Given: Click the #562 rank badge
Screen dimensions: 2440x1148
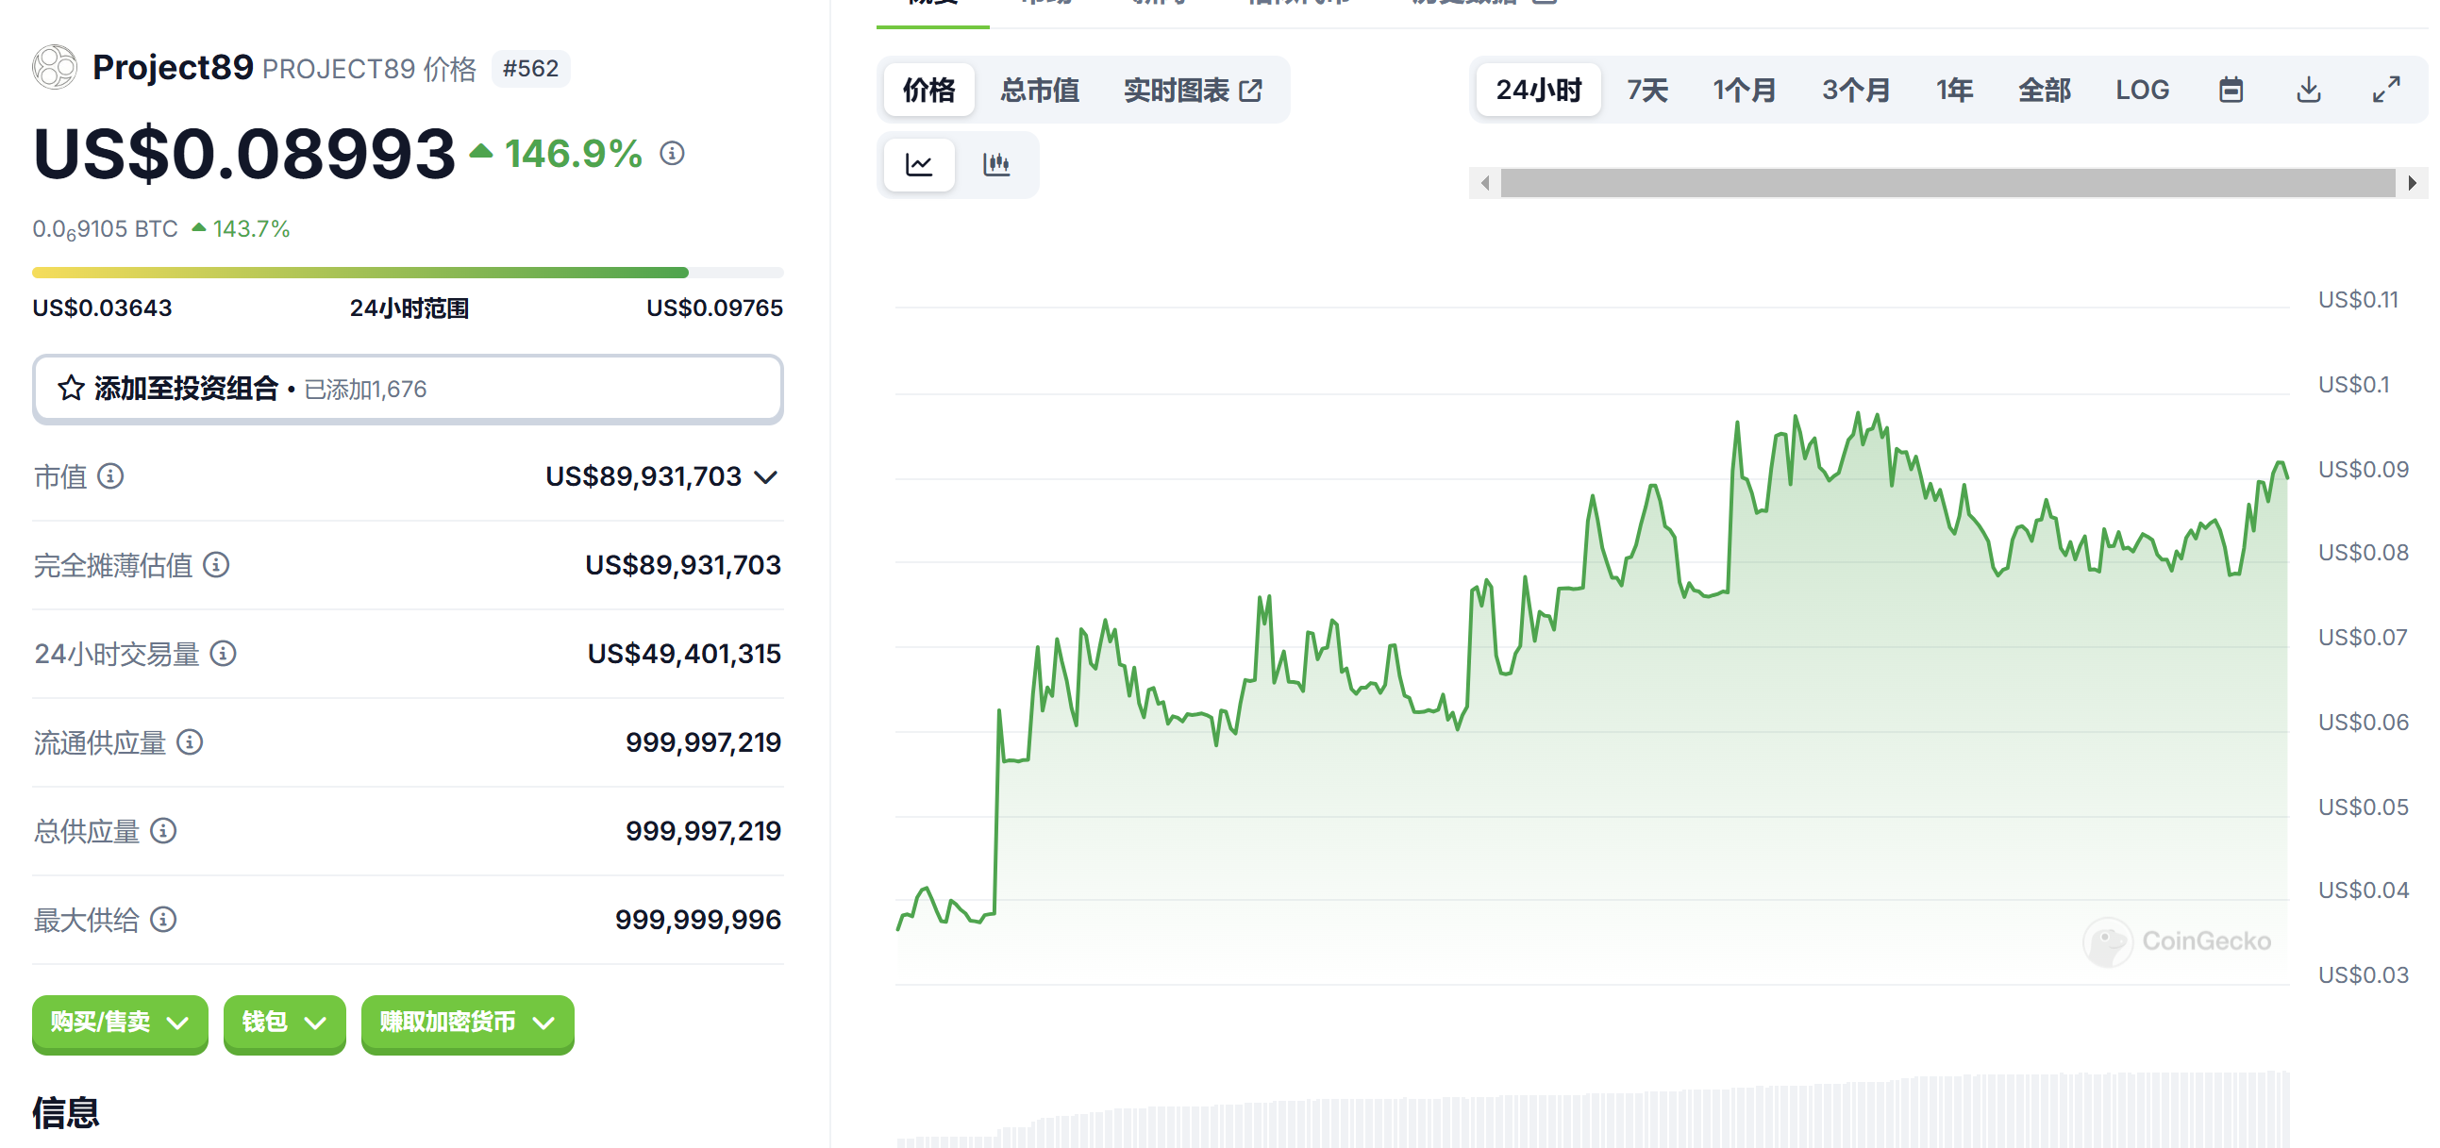Looking at the screenshot, I should coord(530,68).
